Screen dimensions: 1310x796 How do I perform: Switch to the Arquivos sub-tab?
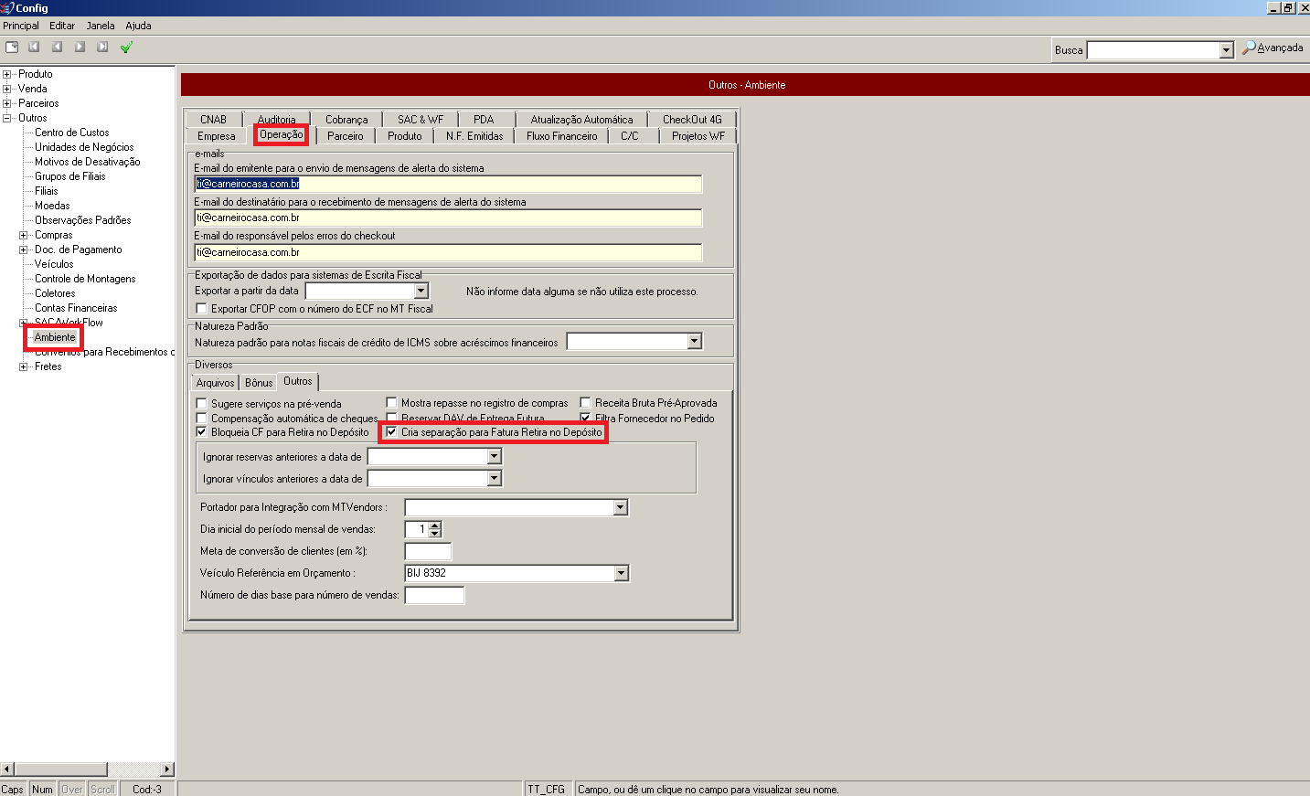215,383
